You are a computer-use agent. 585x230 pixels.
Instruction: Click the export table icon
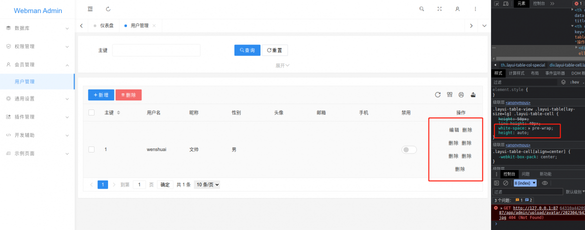click(x=473, y=95)
